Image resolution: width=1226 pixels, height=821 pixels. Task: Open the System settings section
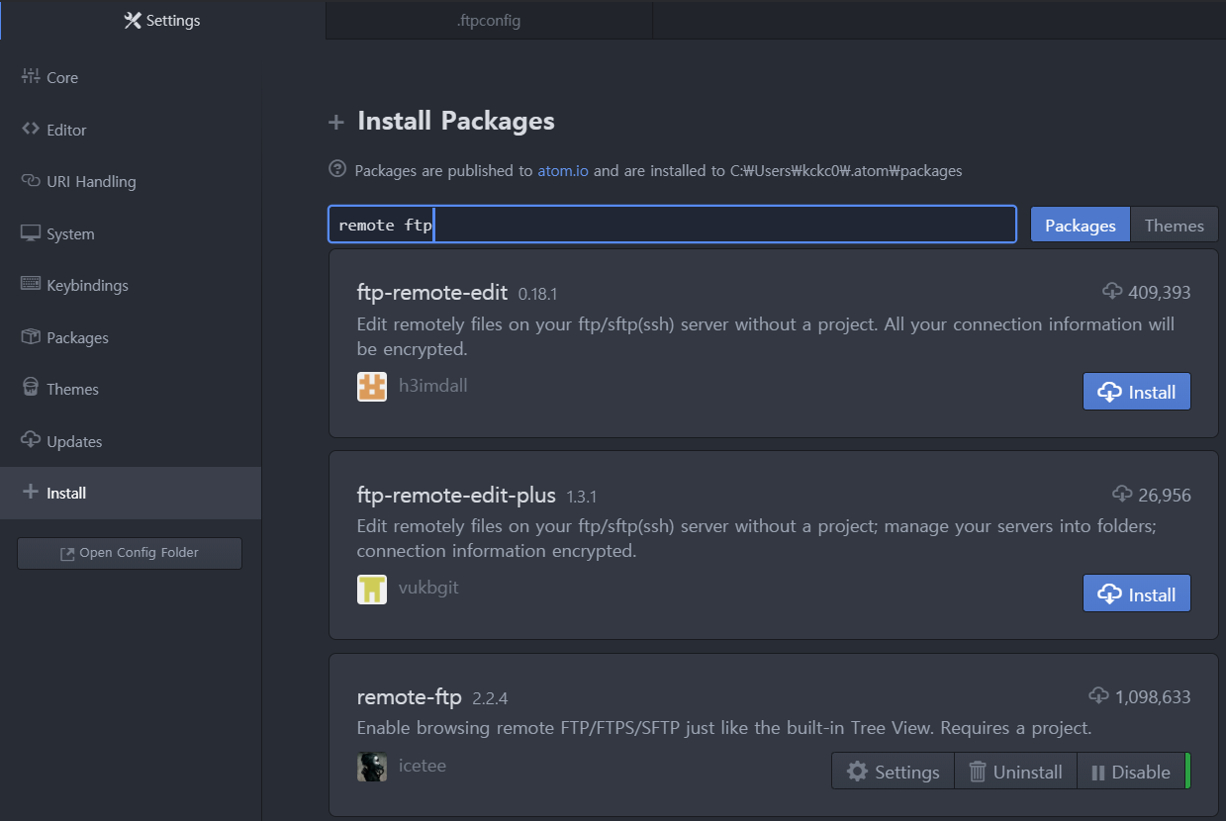[131, 233]
